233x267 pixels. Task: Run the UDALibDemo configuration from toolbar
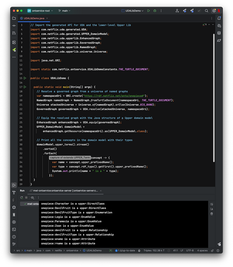149,11
